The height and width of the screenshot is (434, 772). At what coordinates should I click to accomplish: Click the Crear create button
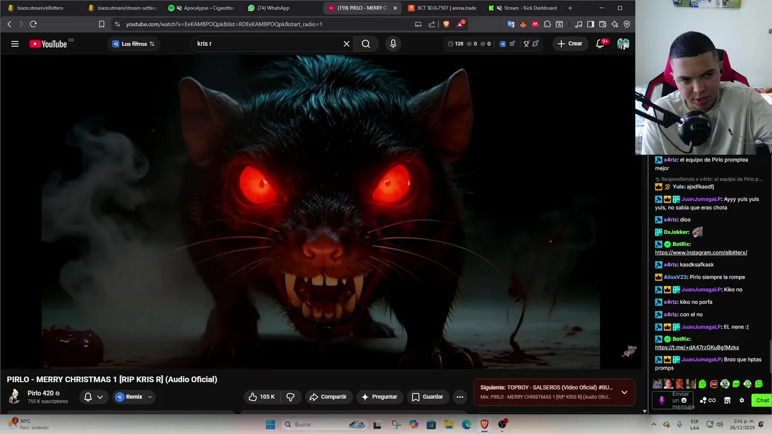570,43
